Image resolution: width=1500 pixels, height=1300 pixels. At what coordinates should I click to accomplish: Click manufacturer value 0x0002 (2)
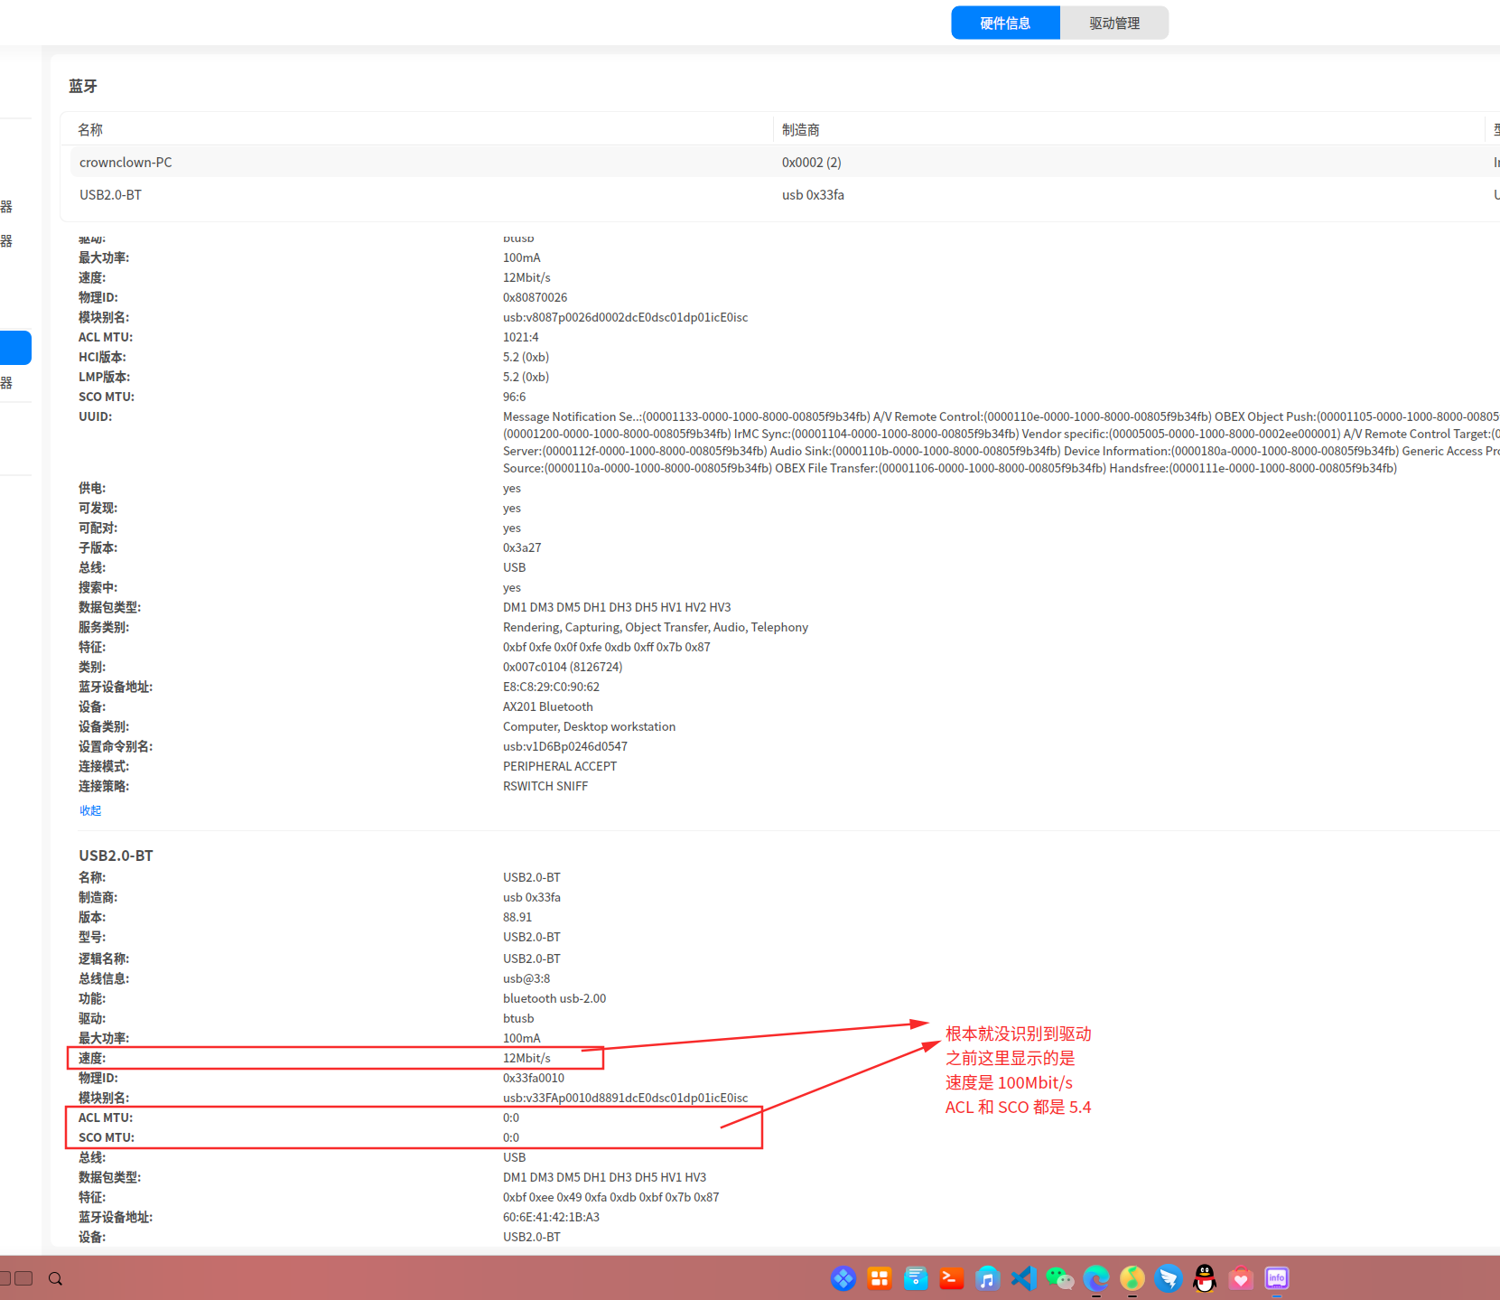click(812, 163)
